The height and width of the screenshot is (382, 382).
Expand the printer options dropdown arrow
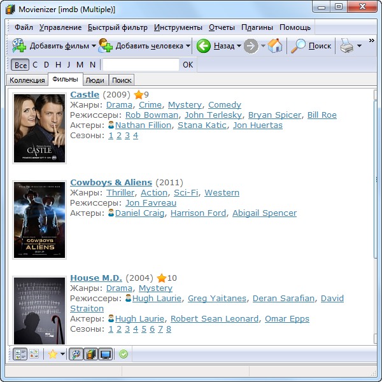359,46
